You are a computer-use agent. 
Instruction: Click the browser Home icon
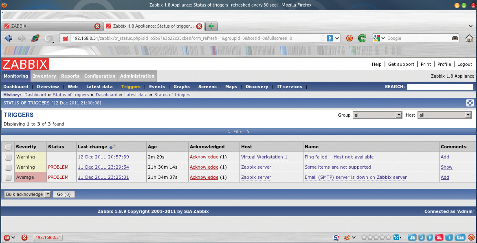point(469,38)
